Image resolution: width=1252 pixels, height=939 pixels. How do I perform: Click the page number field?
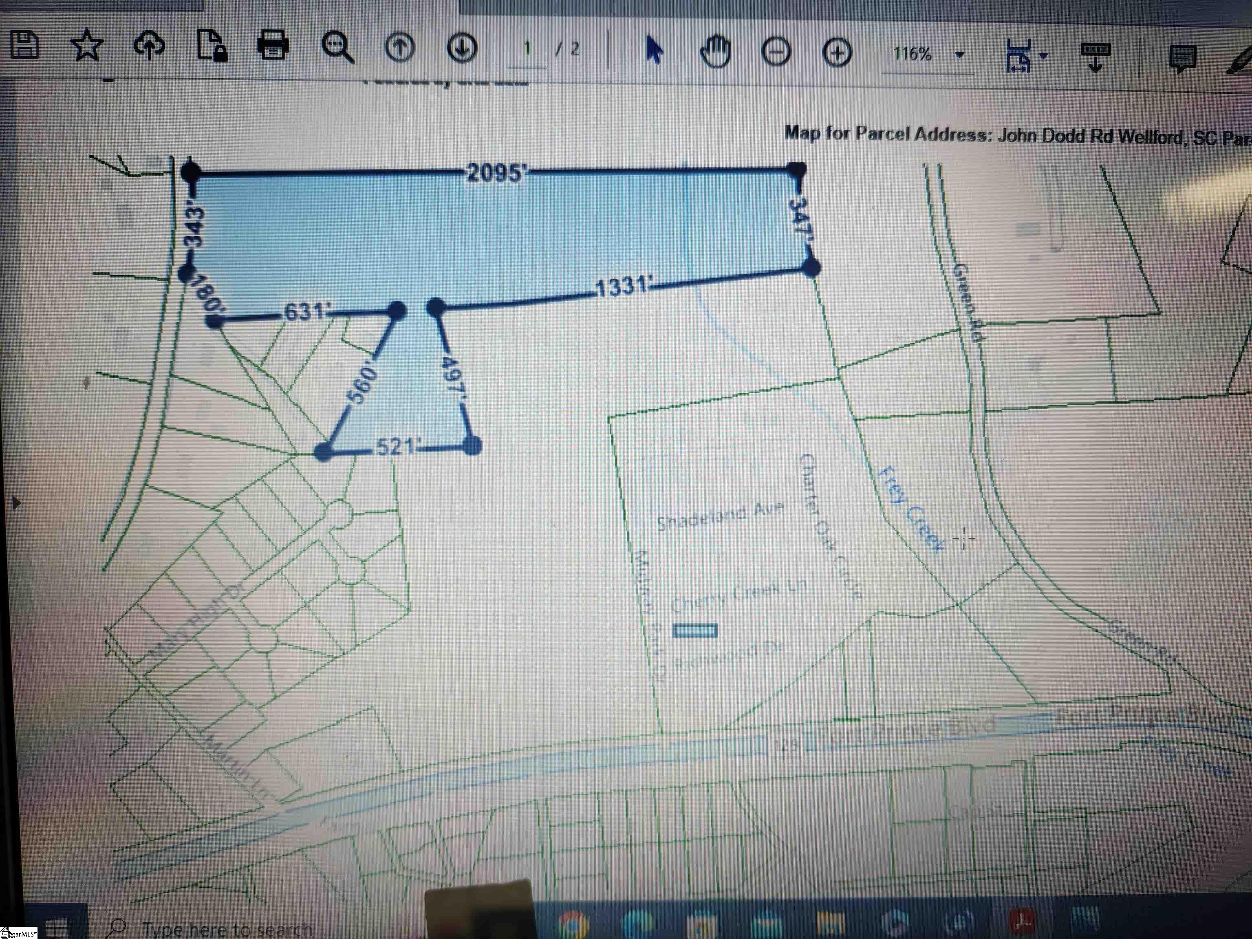[x=527, y=50]
